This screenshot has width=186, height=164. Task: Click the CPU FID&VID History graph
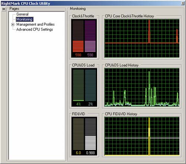coord(142,136)
